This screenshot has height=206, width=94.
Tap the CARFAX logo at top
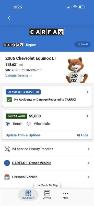pyautogui.click(x=46, y=32)
